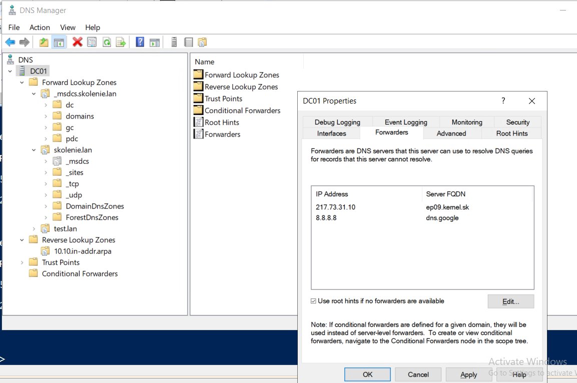Screen dimensions: 577x383
Task: Click the Export List toolbar icon
Action: pos(121,42)
